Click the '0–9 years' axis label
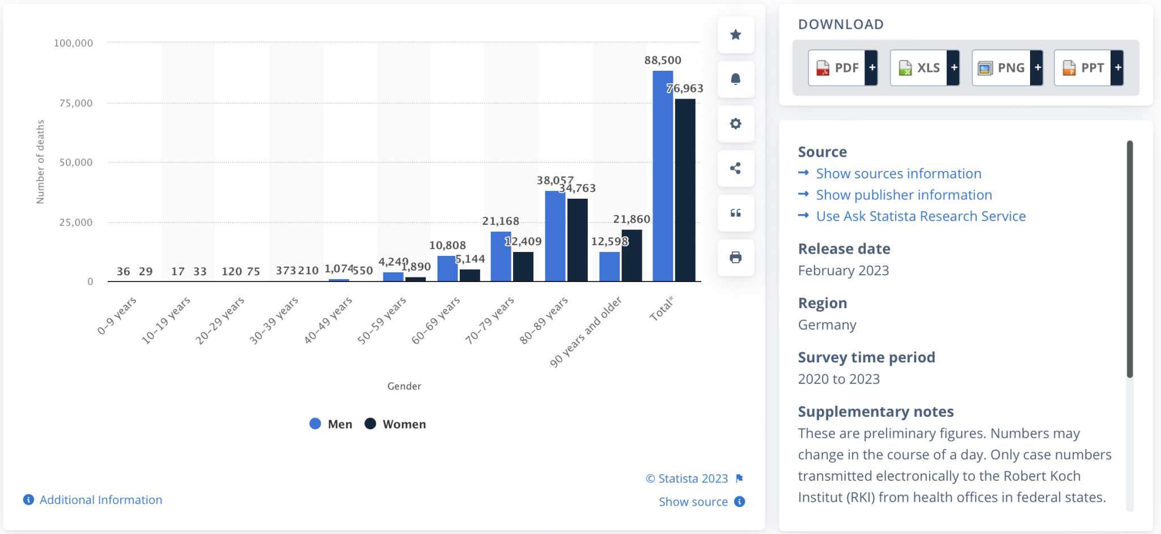 pos(117,315)
